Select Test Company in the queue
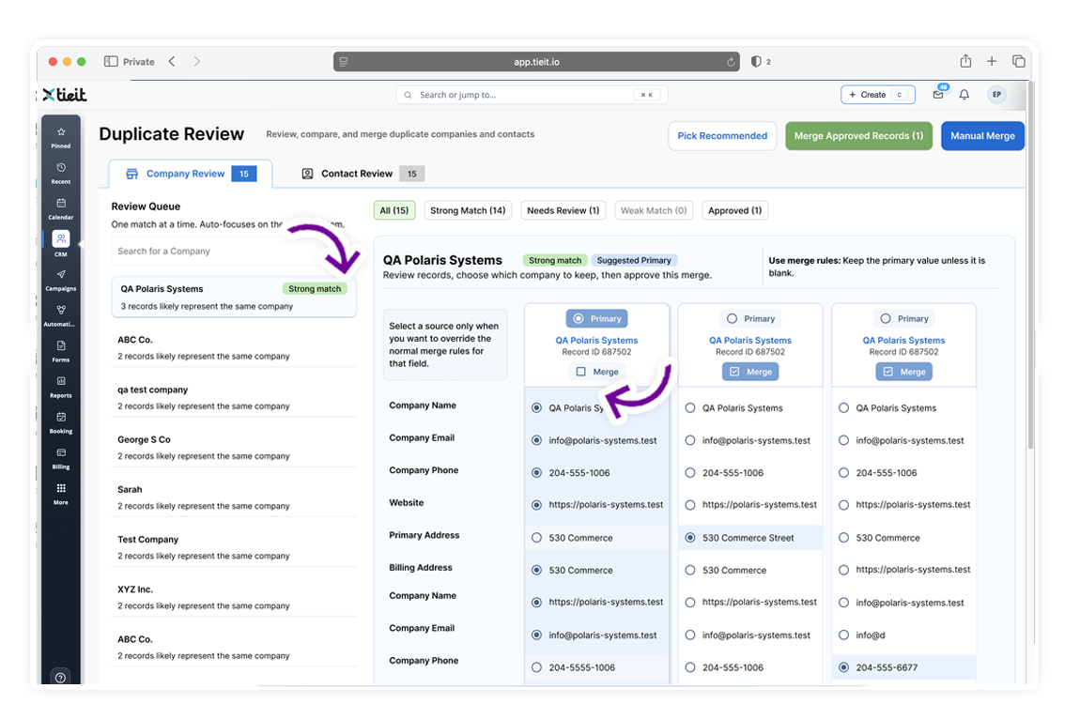The height and width of the screenshot is (719, 1080). click(234, 547)
